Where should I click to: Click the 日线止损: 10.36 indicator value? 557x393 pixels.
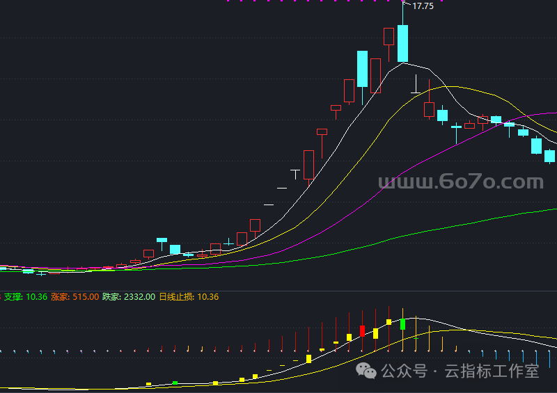[189, 297]
